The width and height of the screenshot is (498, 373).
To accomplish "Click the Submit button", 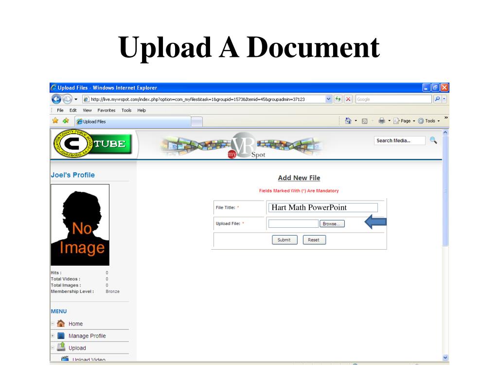I will pos(285,240).
